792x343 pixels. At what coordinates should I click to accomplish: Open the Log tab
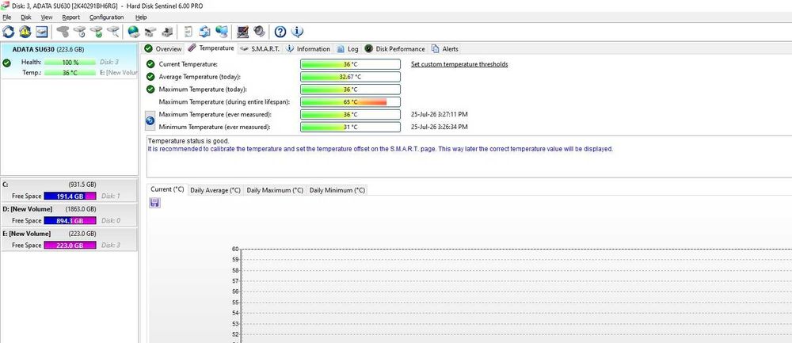[x=348, y=49]
